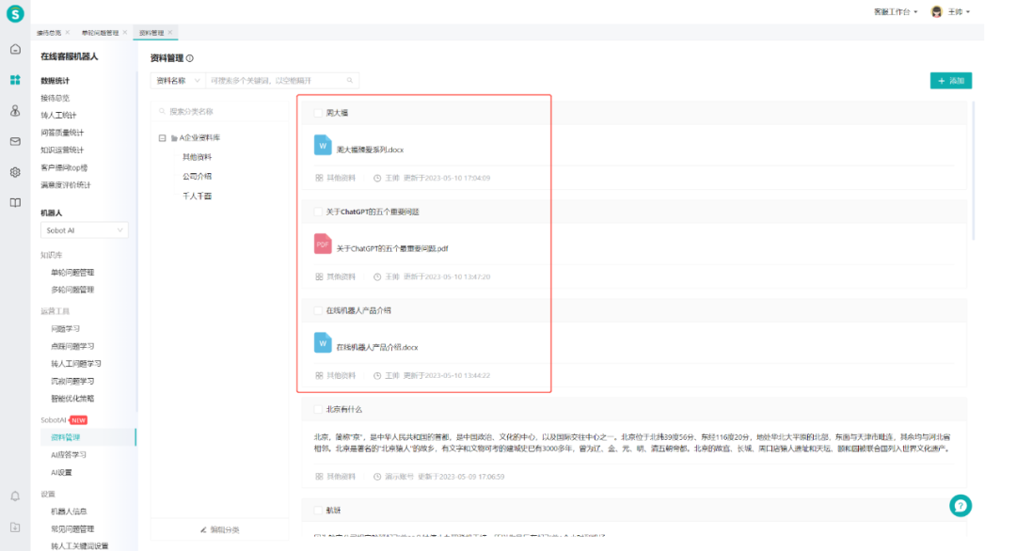Open the download box icon in rail
Image resolution: width=1016 pixels, height=551 pixels.
point(15,527)
